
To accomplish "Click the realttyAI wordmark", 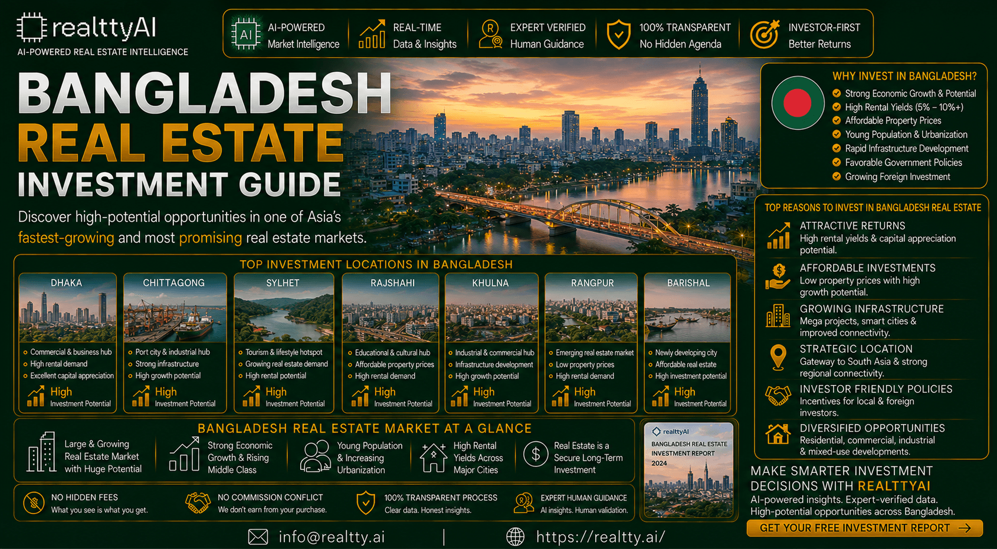I will point(104,28).
